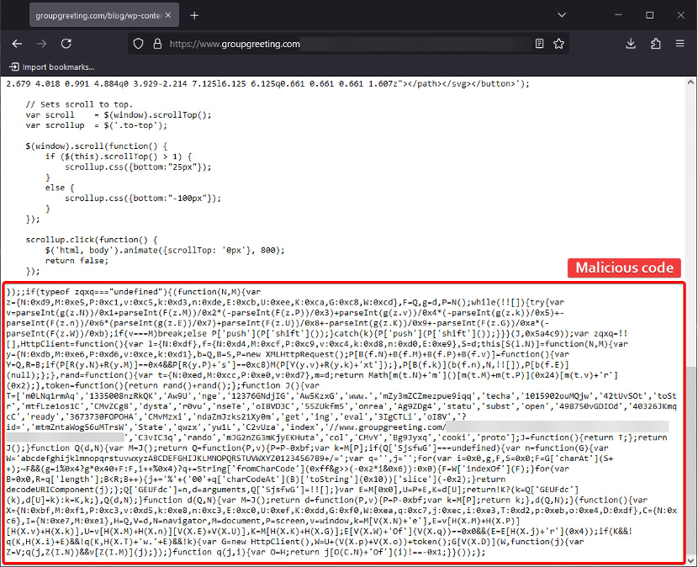The image size is (698, 567).
Task: Open the extensions menu
Action: pyautogui.click(x=655, y=44)
